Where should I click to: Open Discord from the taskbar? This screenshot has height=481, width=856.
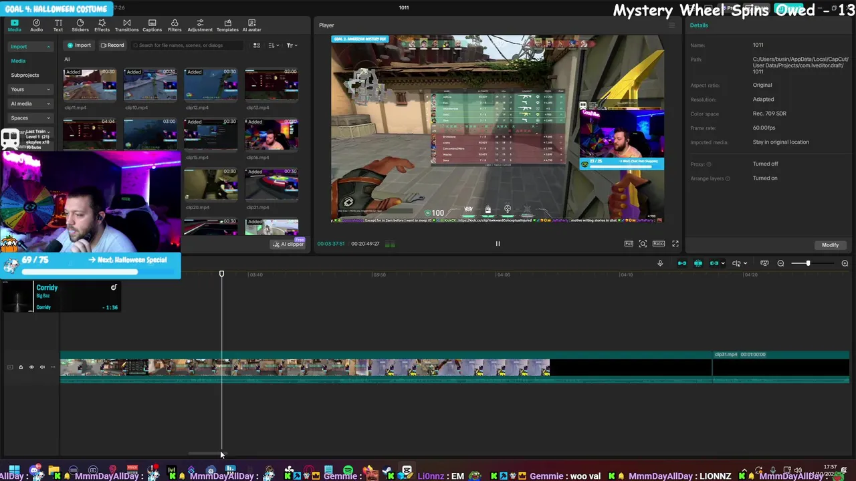click(35, 470)
